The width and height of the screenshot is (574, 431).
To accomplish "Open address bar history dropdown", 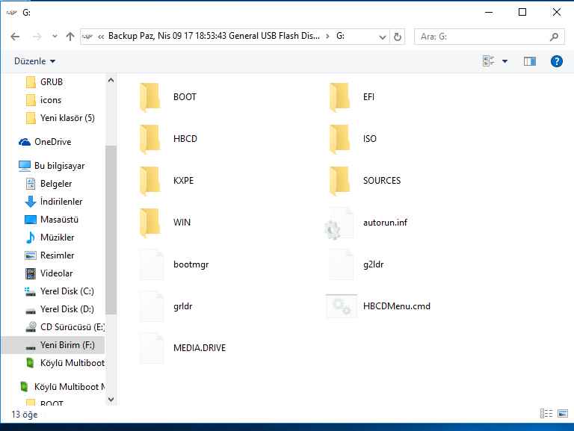I will click(x=383, y=36).
